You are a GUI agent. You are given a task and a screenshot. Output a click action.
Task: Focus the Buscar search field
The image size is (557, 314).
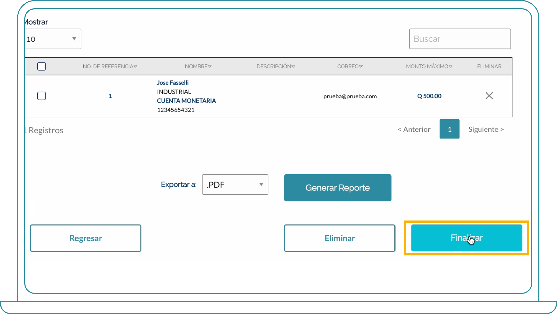click(x=460, y=39)
